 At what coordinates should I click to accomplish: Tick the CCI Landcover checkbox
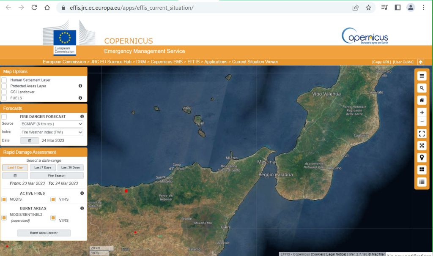click(x=4, y=92)
